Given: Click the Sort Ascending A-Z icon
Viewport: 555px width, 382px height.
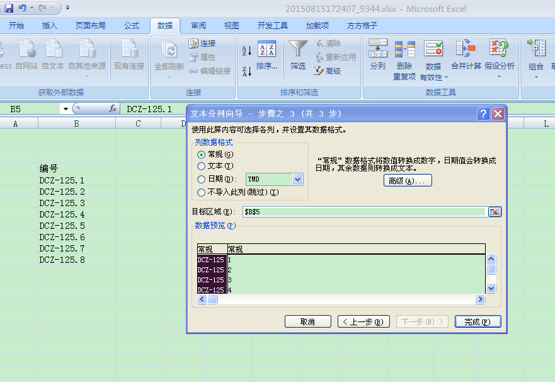Looking at the screenshot, I should point(246,50).
